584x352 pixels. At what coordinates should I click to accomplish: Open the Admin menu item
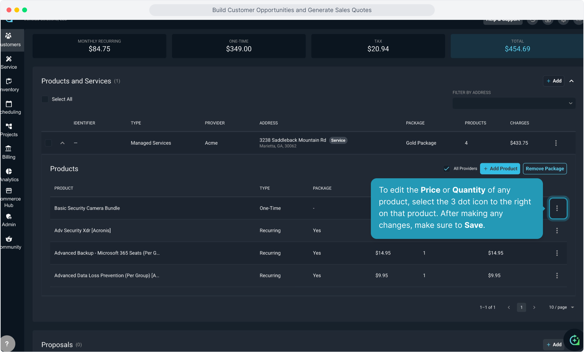(9, 220)
